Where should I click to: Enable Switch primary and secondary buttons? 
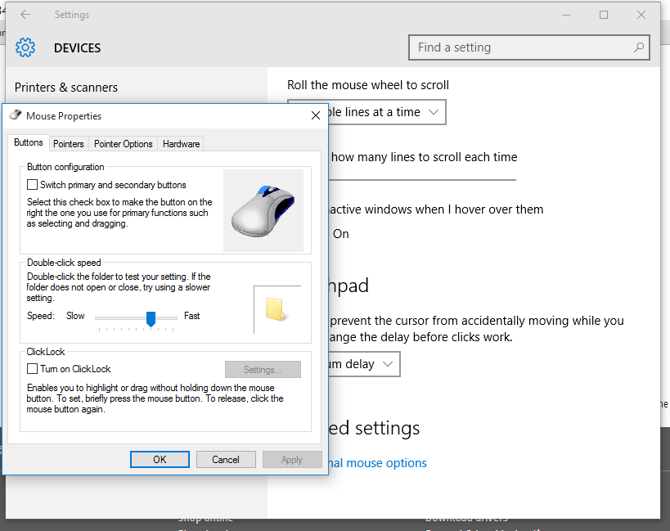(33, 186)
